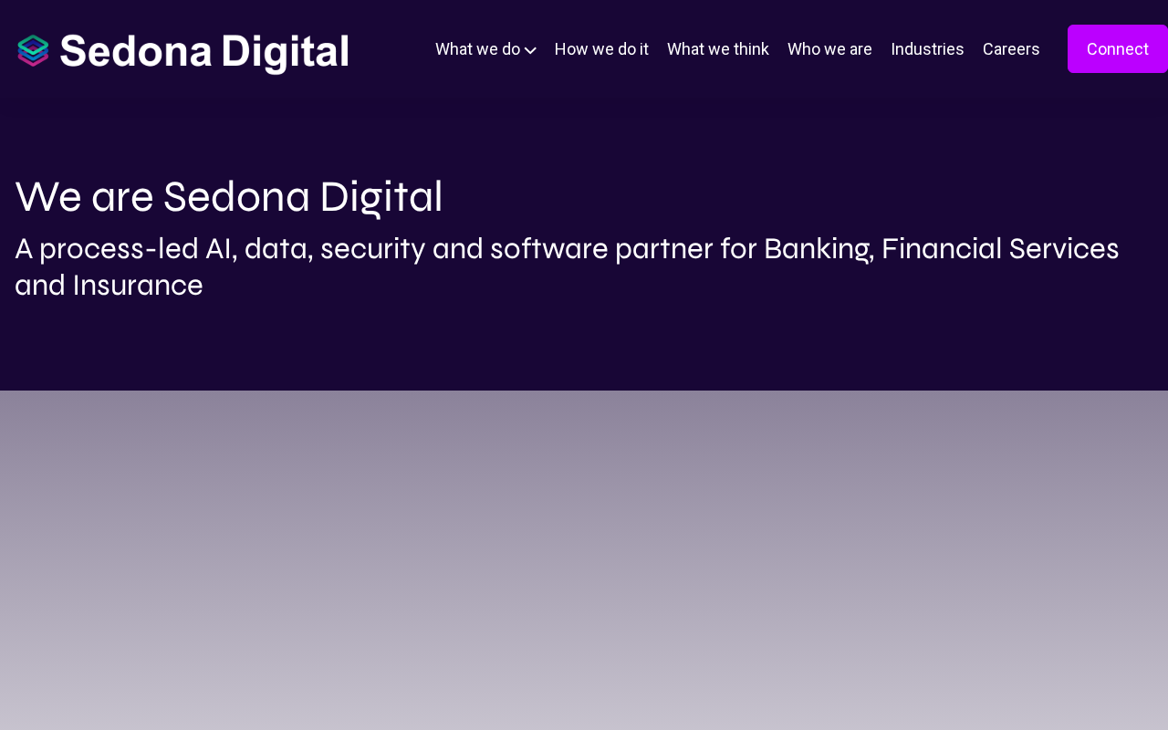Open the What we think link
This screenshot has width=1168, height=730.
click(x=718, y=49)
